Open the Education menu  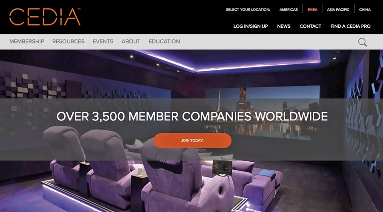tap(164, 42)
